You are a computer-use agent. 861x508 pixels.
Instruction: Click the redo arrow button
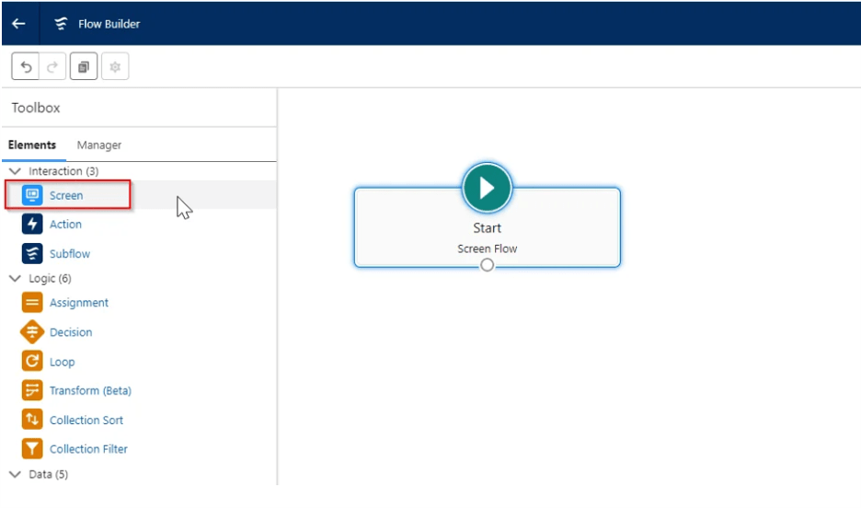52,67
